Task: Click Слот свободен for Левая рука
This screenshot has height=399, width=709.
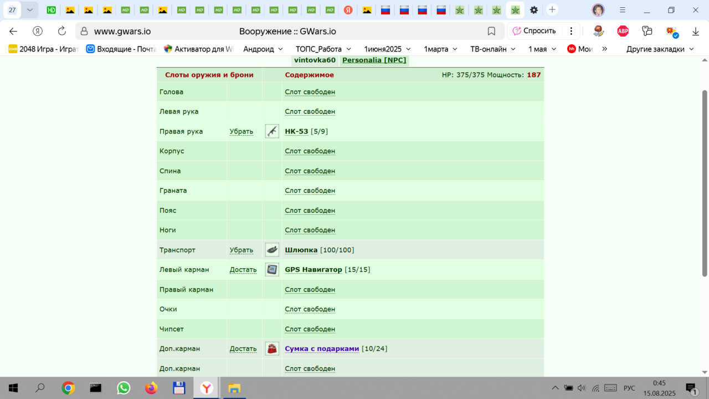Action: (310, 111)
